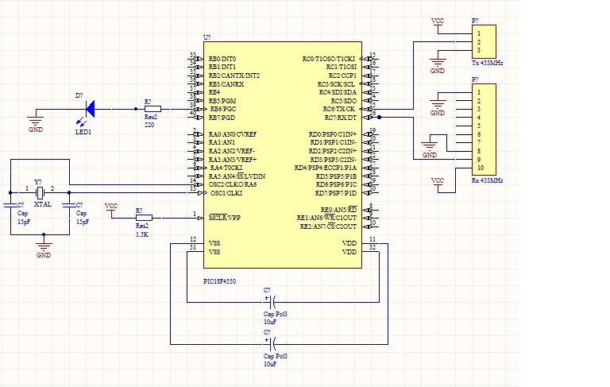The image size is (610, 387).
Task: Click the RA0/AN0/CVREF pin label
Action: pos(233,134)
